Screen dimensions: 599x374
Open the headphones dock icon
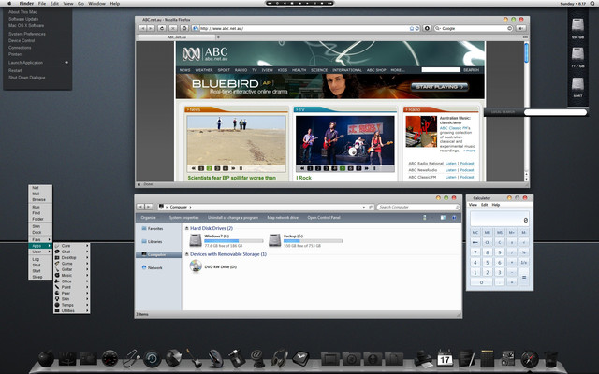click(x=279, y=359)
